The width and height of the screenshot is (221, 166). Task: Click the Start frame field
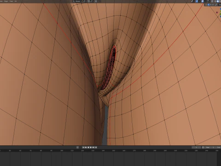tap(210, 147)
